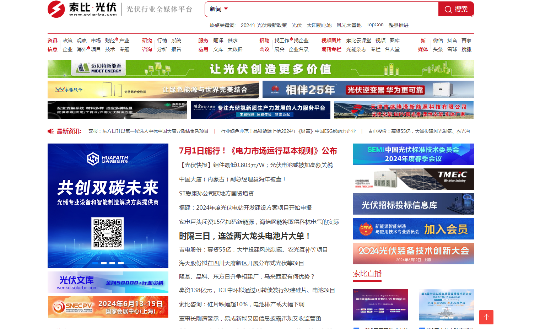Open article 索比咨询：硅片跌幅超10%
The height and width of the screenshot is (329, 540).
pyautogui.click(x=242, y=304)
